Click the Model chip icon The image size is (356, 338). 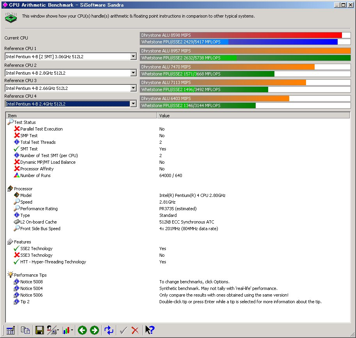coord(17,195)
